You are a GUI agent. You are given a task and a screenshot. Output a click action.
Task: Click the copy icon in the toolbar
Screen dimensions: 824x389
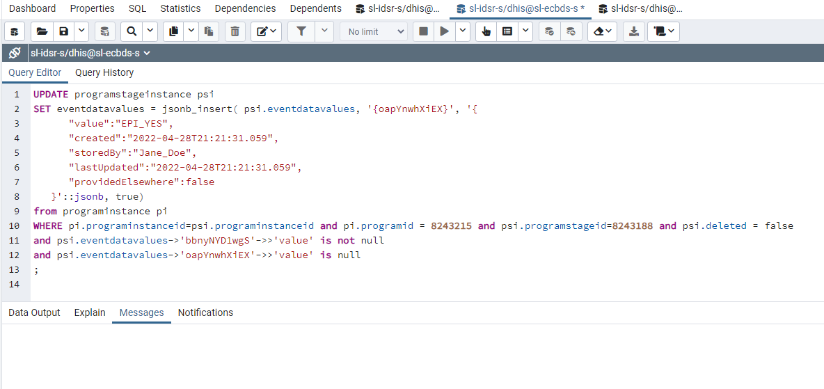point(174,31)
